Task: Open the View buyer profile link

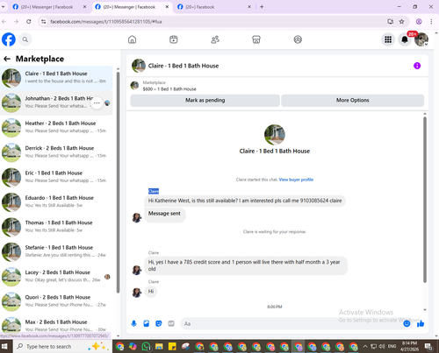Action: pos(296,180)
